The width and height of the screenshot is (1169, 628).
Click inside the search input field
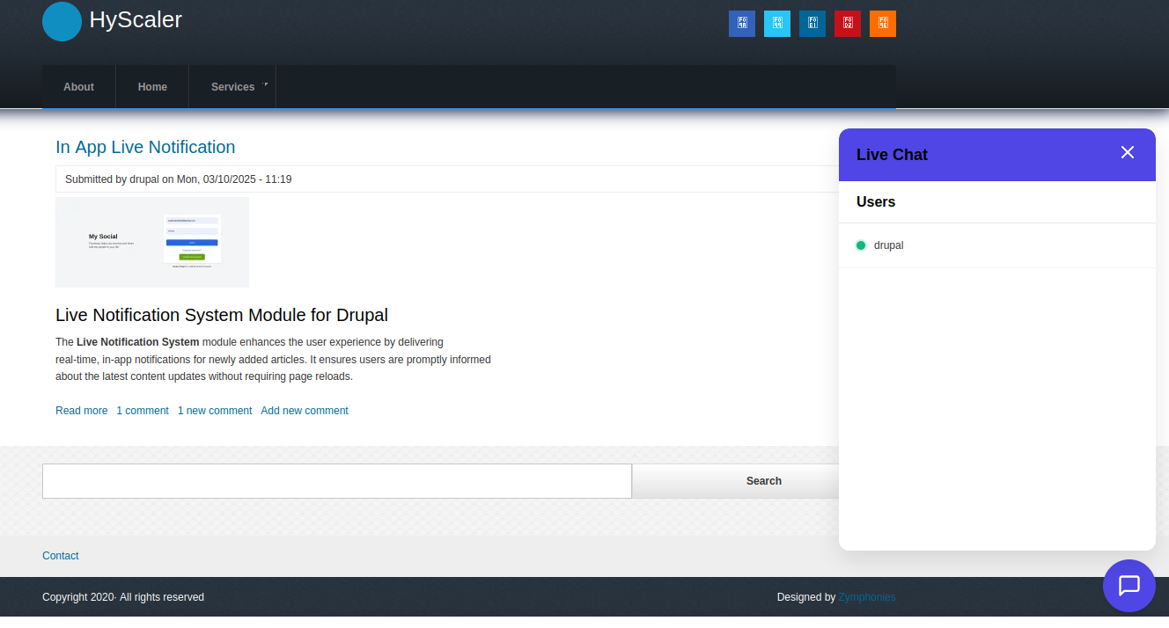click(x=337, y=481)
